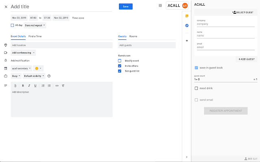
Task: Switch to the Rooms tab
Action: [133, 36]
